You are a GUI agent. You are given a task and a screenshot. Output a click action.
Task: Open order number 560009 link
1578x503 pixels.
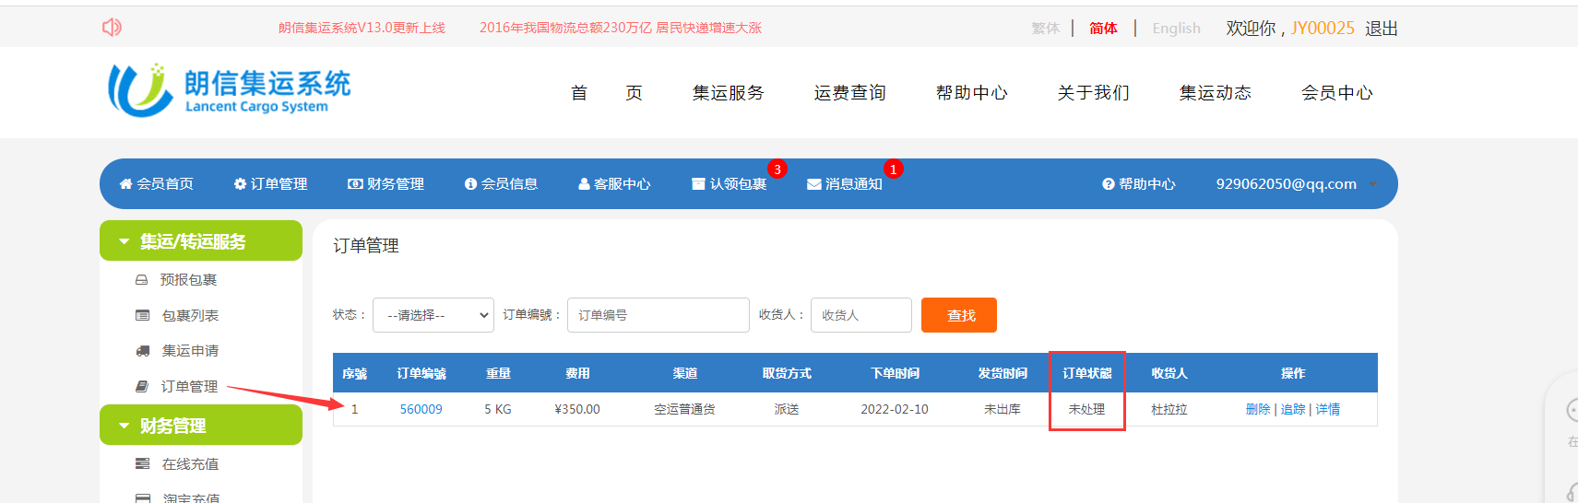coord(421,409)
